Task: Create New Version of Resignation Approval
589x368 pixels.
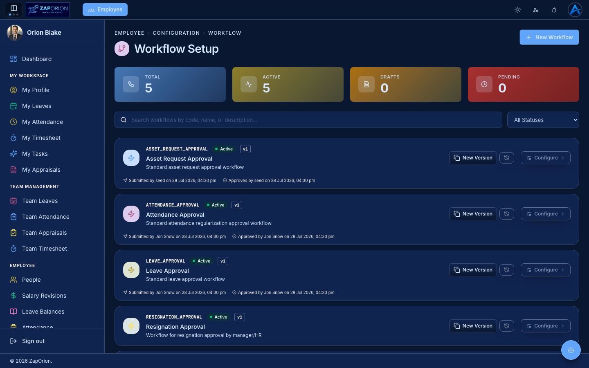Action: coord(473,326)
